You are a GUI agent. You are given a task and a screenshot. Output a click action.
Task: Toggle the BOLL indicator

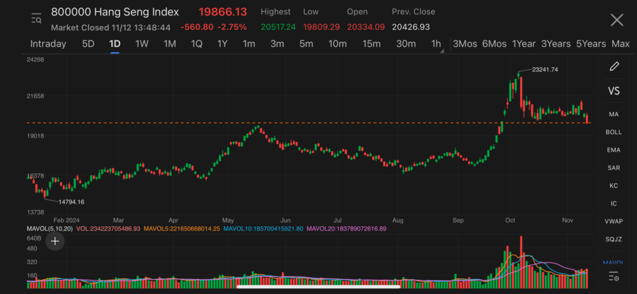click(x=613, y=132)
